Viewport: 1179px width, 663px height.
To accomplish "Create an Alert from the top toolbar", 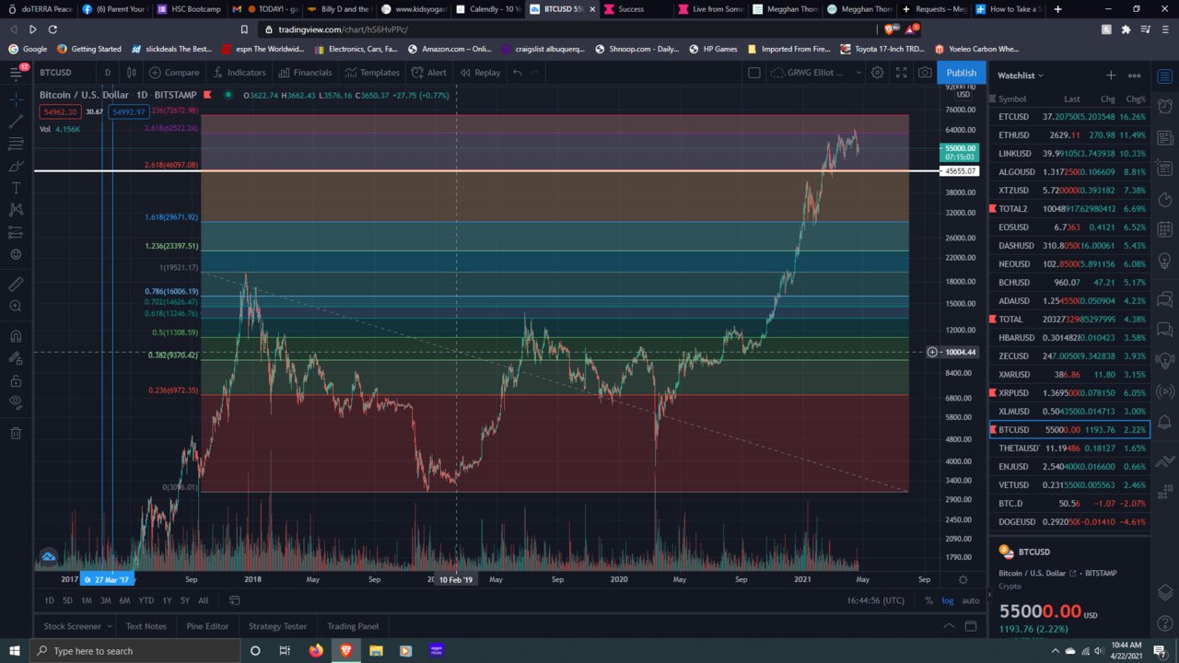I will [x=428, y=73].
